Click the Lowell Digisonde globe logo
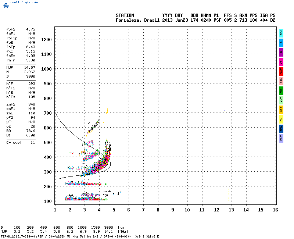Viewport: 294px width, 239px height. click(6, 6)
